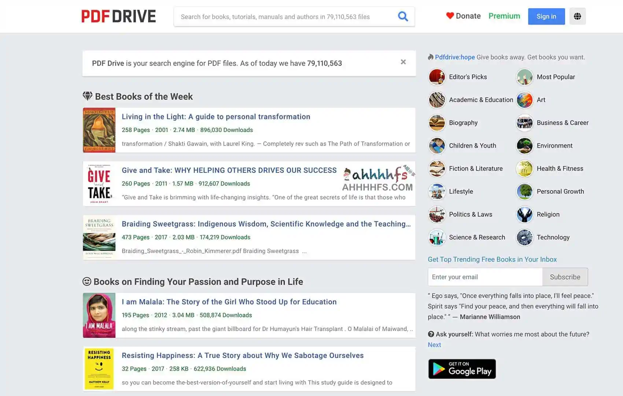Click the Donate heart link
The image size is (623, 396).
pos(463,16)
